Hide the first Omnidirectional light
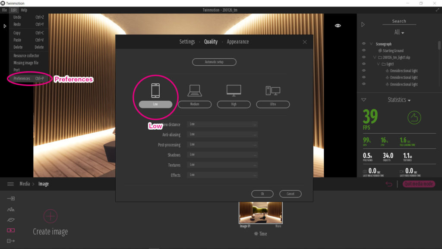Viewport: 442px width, 249px height. pos(364,70)
